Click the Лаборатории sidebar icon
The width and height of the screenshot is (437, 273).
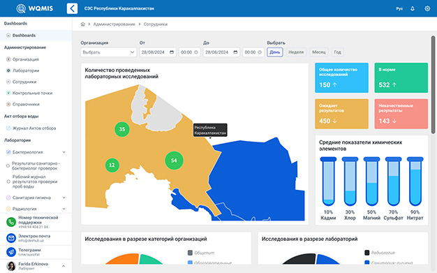tap(8, 71)
